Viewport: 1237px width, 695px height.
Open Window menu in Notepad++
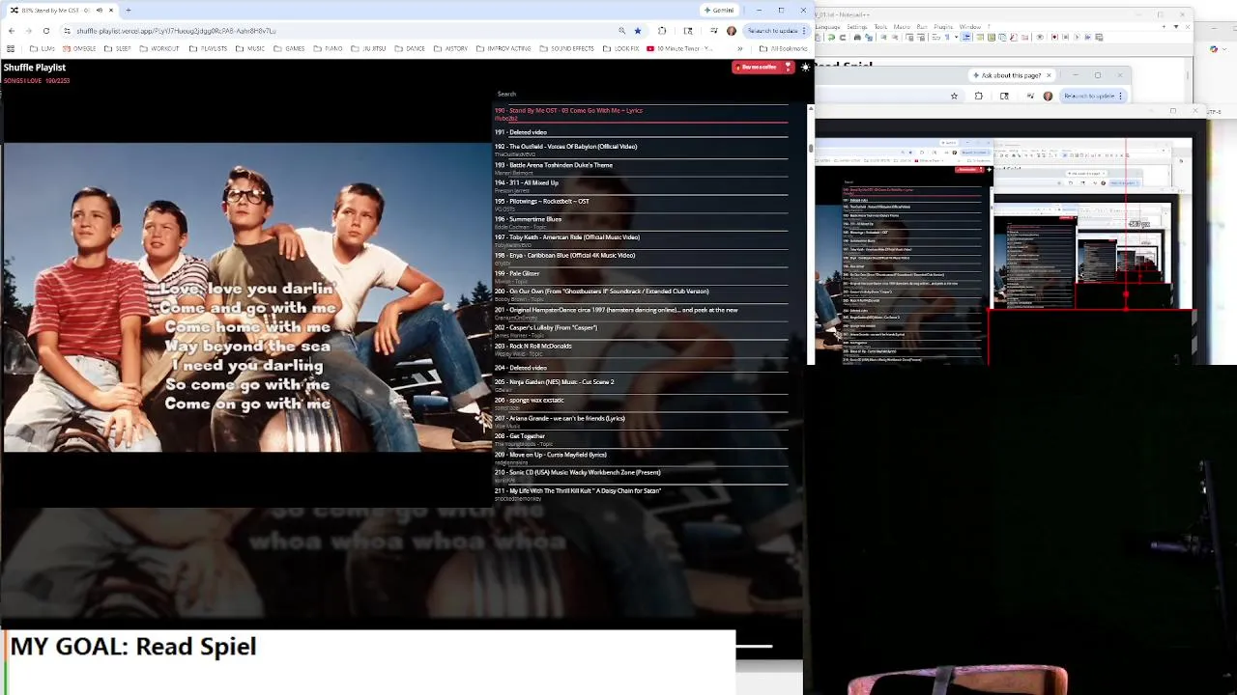[x=969, y=27]
